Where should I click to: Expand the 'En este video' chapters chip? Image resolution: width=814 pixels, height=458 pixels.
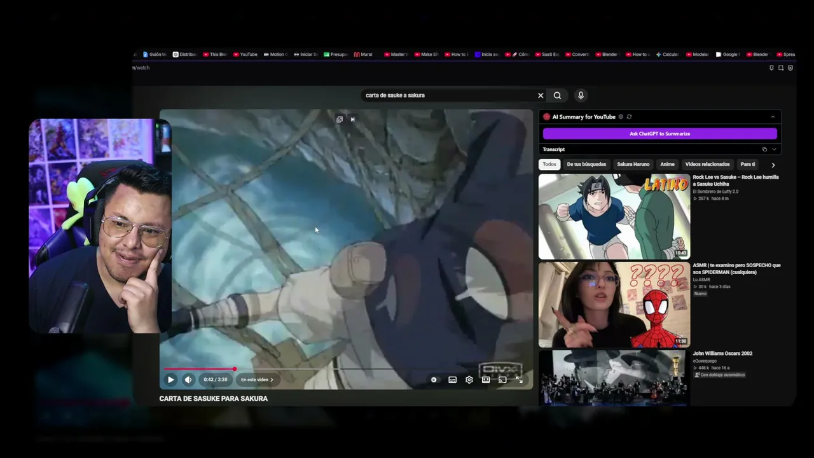click(x=257, y=380)
